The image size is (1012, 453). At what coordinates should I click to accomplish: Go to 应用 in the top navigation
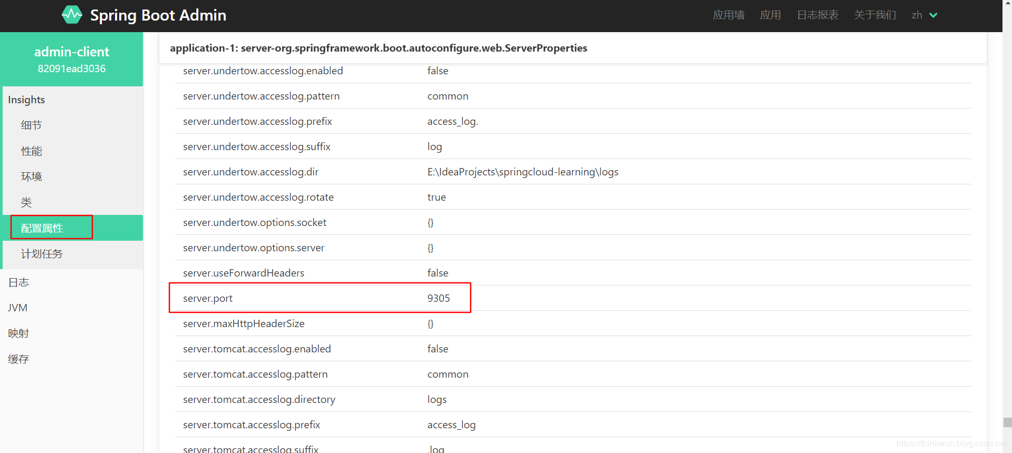tap(770, 15)
